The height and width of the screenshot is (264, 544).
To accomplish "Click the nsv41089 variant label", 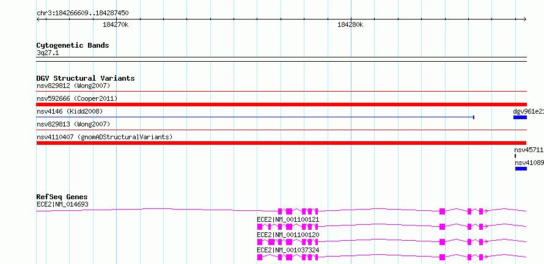I will point(529,163).
